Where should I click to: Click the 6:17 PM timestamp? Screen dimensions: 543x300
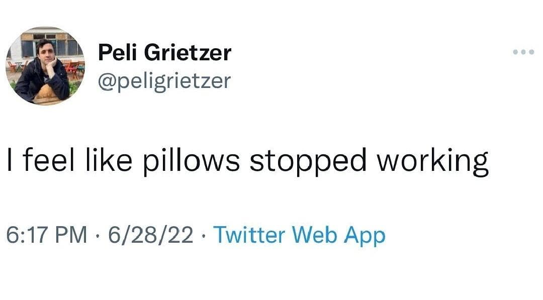(x=46, y=235)
